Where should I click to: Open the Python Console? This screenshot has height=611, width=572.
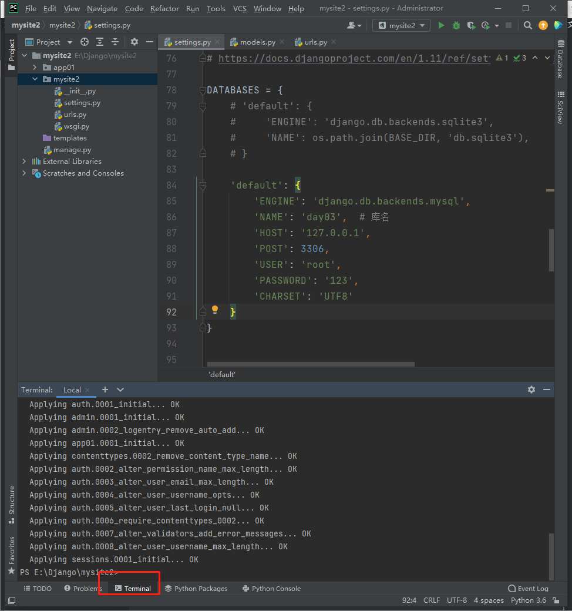pos(271,589)
